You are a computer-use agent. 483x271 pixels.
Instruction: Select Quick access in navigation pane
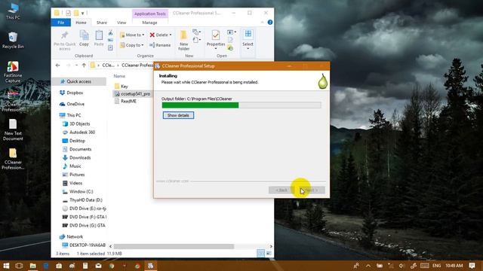tap(78, 81)
